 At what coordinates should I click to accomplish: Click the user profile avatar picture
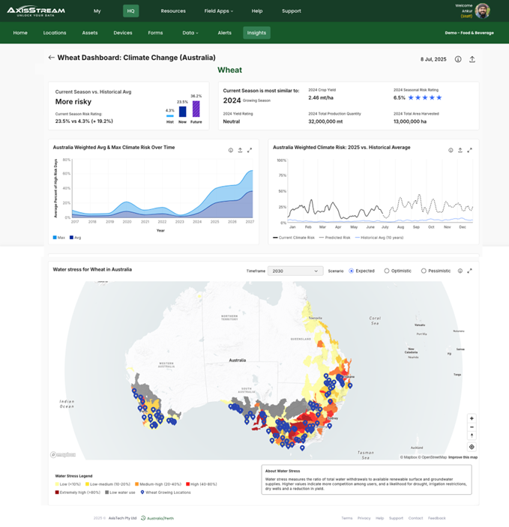tap(484, 10)
